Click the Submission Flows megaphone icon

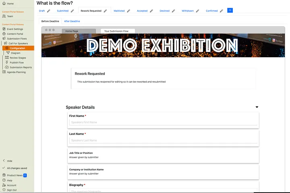pyautogui.click(x=4, y=39)
